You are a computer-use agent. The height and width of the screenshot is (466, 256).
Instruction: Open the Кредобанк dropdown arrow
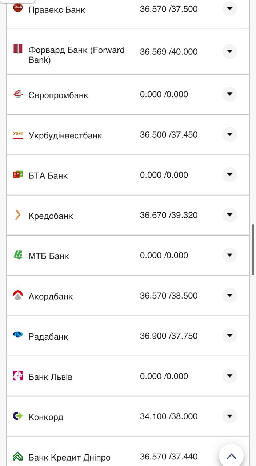[x=229, y=215]
